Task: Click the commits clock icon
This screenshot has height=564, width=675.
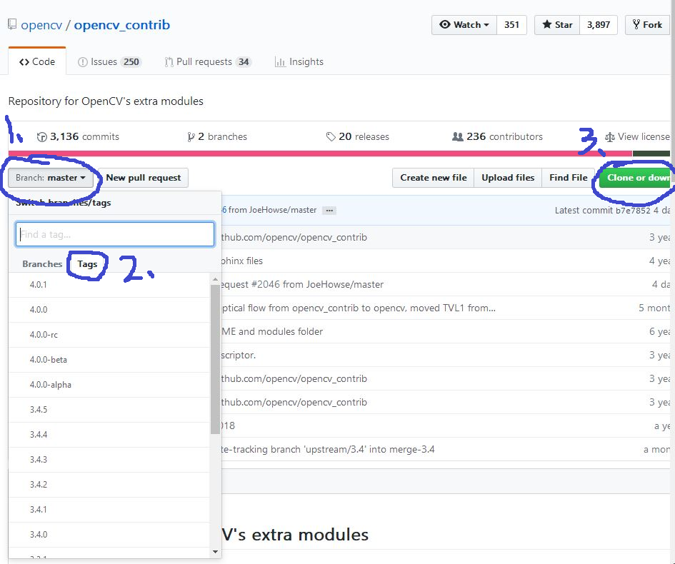Action: [41, 136]
